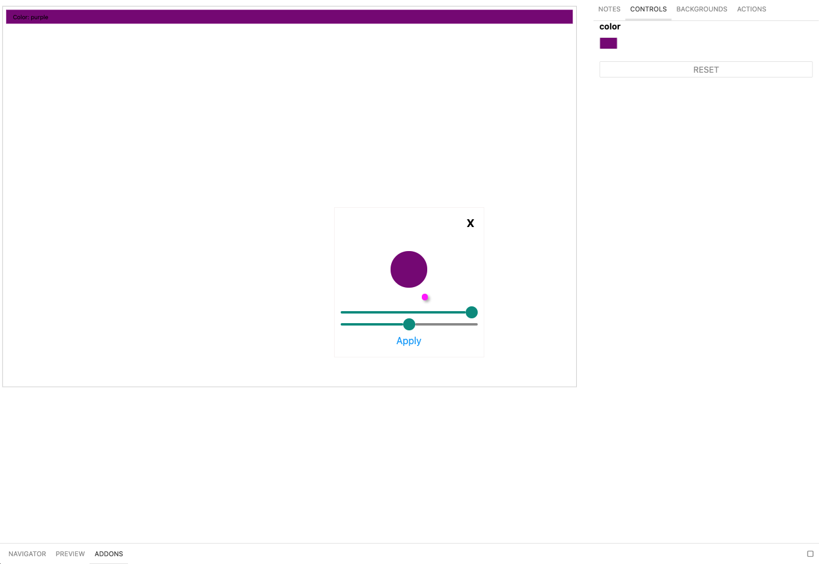Open the color swatch picker
Viewport: 819px width, 564px height.
point(608,43)
